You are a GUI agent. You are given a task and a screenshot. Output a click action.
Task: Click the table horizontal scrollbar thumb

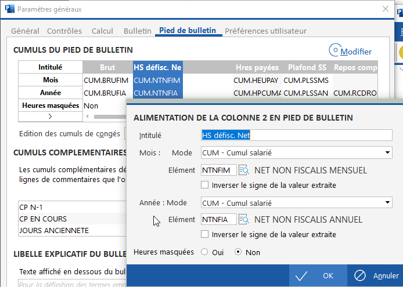point(110,117)
